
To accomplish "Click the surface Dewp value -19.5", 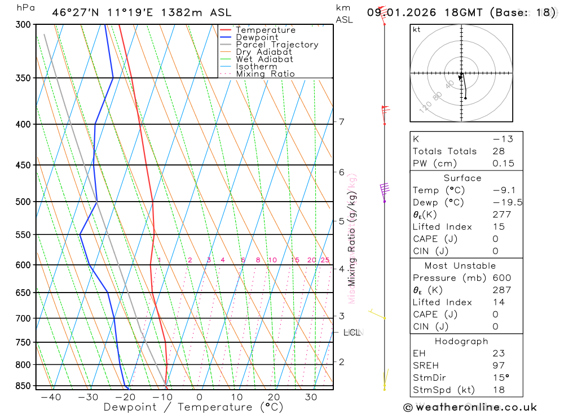I will pos(507,203).
